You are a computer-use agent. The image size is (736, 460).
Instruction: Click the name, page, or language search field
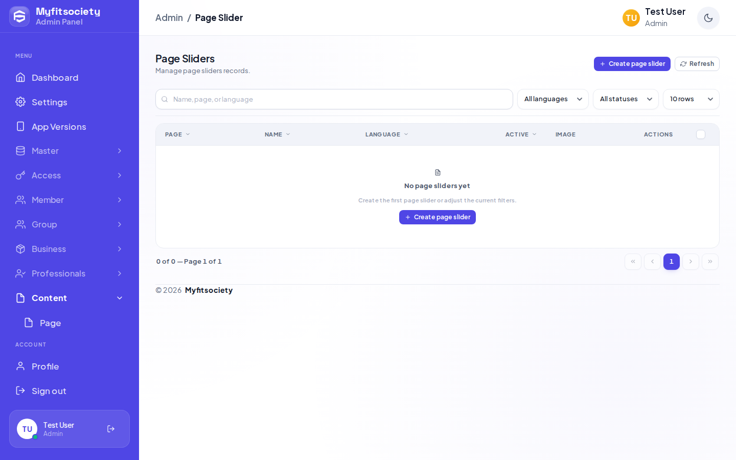pyautogui.click(x=334, y=99)
